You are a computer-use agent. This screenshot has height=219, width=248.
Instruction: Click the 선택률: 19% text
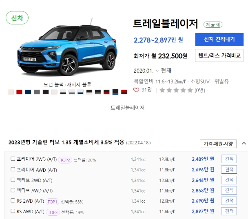pyautogui.click(x=72, y=212)
